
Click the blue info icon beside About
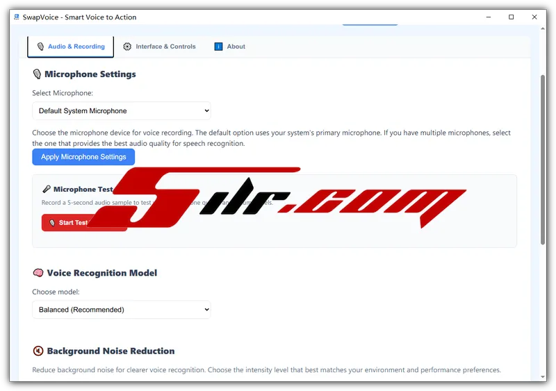coord(218,47)
